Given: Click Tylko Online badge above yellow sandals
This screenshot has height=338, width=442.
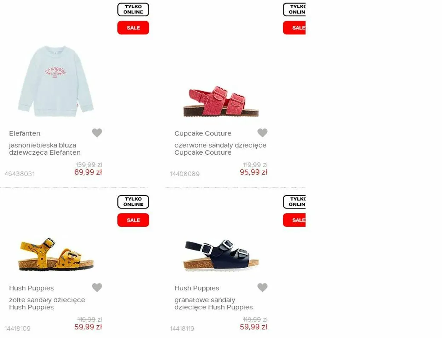Looking at the screenshot, I should (133, 202).
